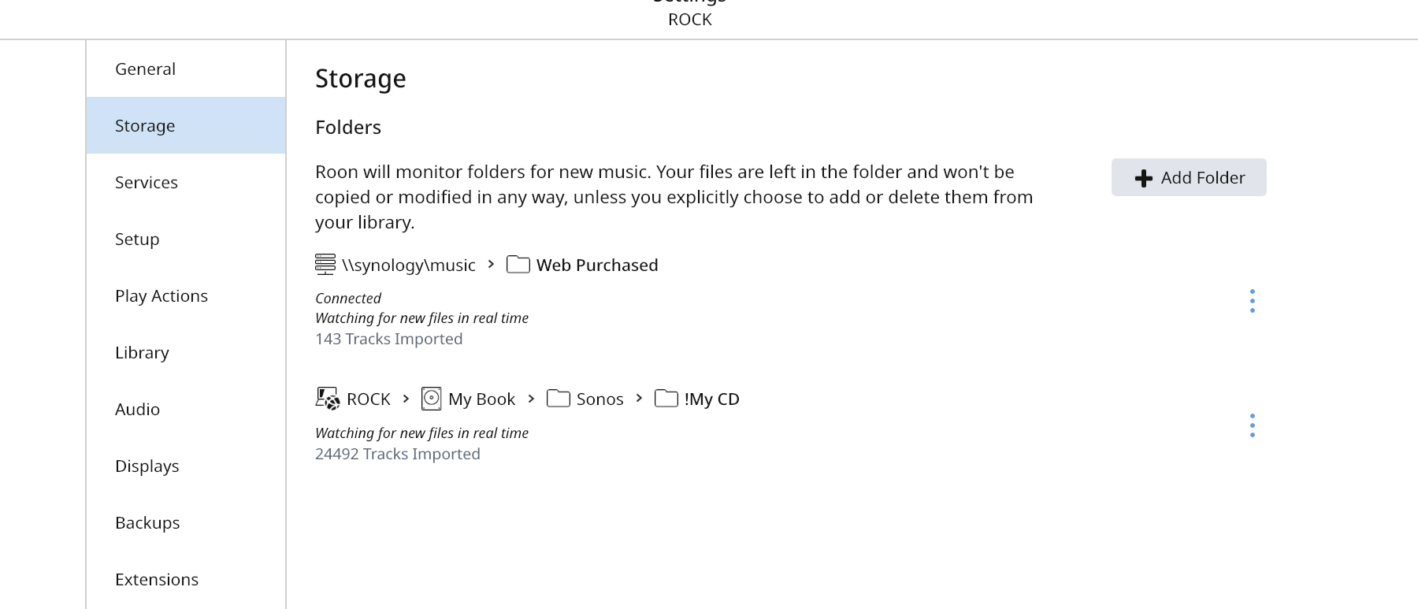The height and width of the screenshot is (609, 1418).
Task: Switch to Library settings
Action: click(142, 352)
